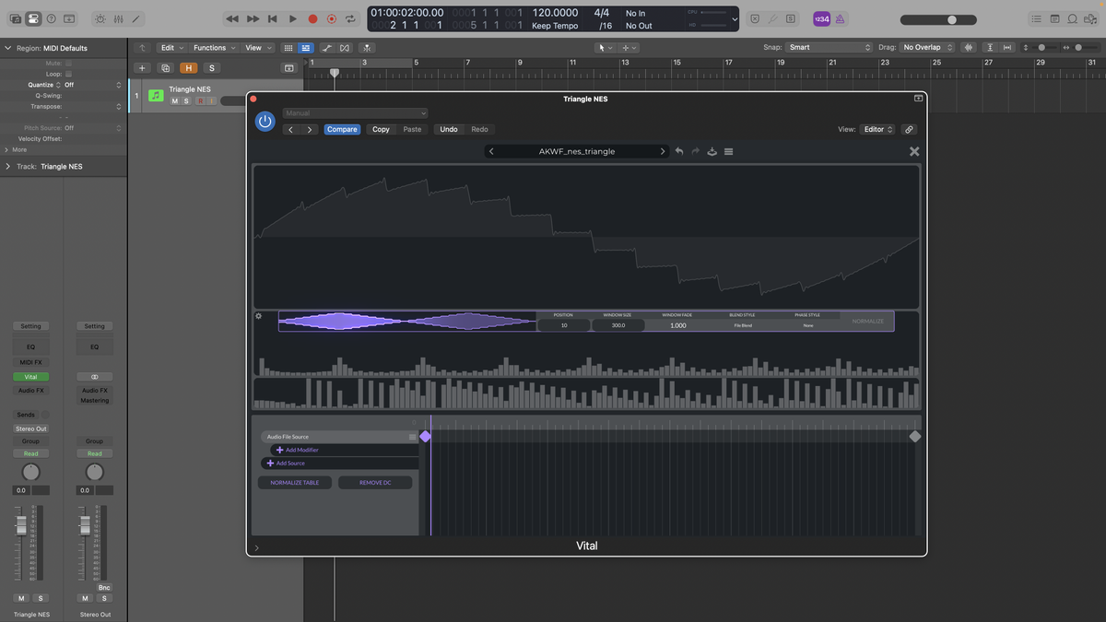Click the POSITION value field showing 10
Viewport: 1106px width, 622px height.
(x=563, y=325)
